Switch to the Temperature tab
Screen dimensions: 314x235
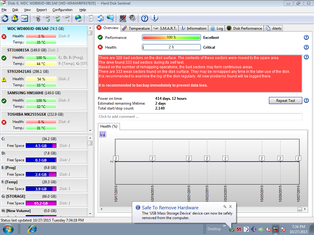click(136, 28)
